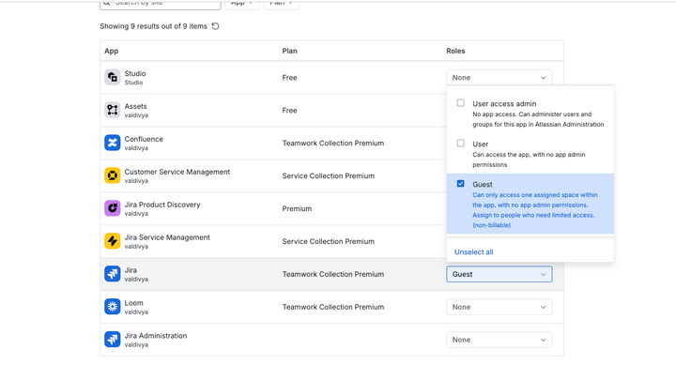
Task: Click the Jira Service Management icon
Action: [112, 241]
